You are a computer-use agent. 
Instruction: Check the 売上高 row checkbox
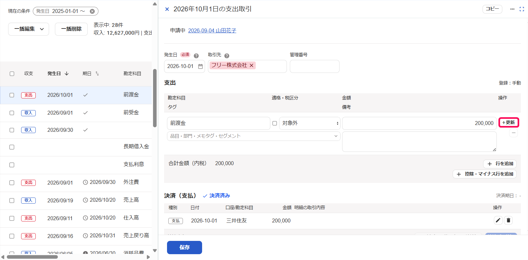(x=12, y=200)
